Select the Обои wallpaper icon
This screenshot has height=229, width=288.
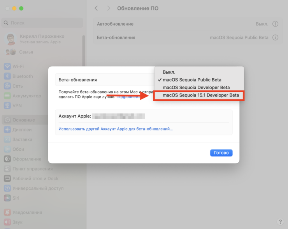pyautogui.click(x=7, y=149)
